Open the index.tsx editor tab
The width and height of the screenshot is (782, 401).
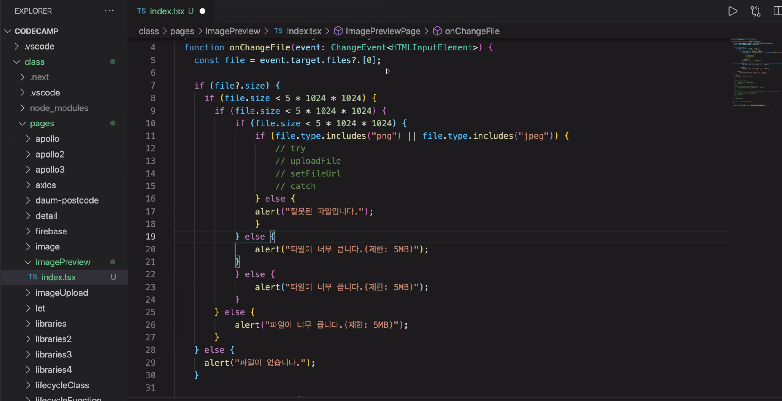pos(167,11)
